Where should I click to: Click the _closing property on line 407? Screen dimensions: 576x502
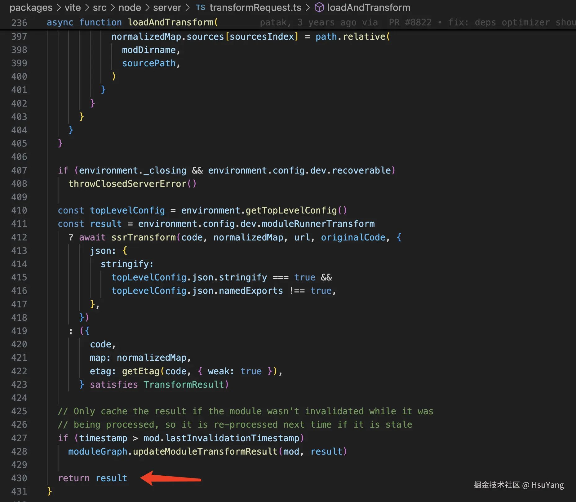click(165, 170)
